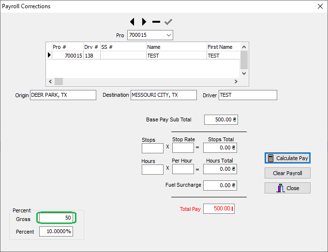Screen dimensions: 328x252
Task: Close the dialog with the Close button
Action: coord(287,188)
